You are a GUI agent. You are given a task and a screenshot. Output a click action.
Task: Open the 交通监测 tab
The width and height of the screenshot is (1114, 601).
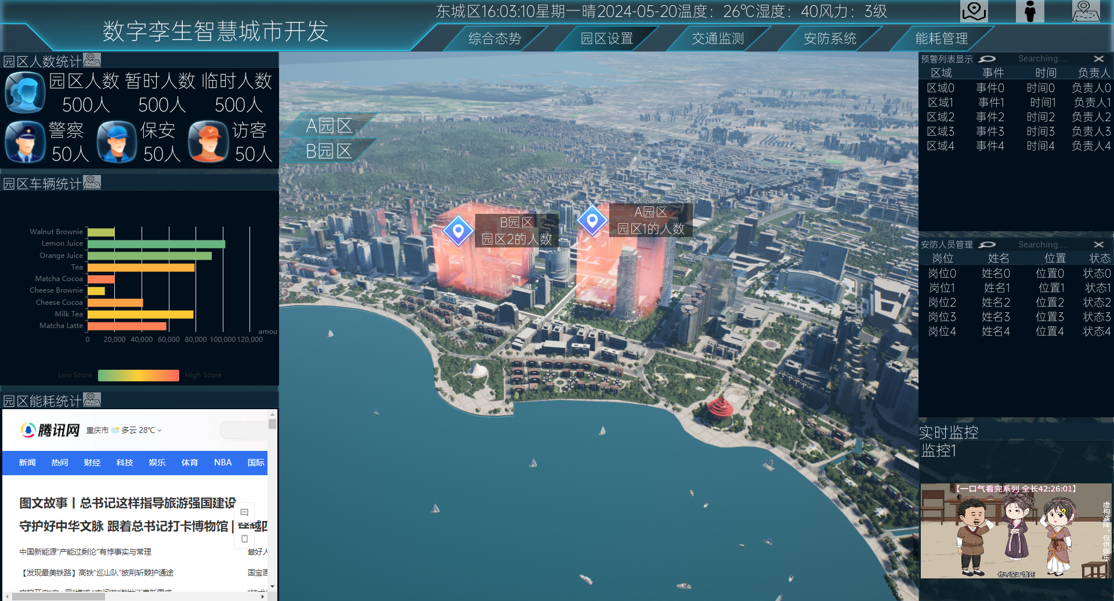tap(717, 39)
